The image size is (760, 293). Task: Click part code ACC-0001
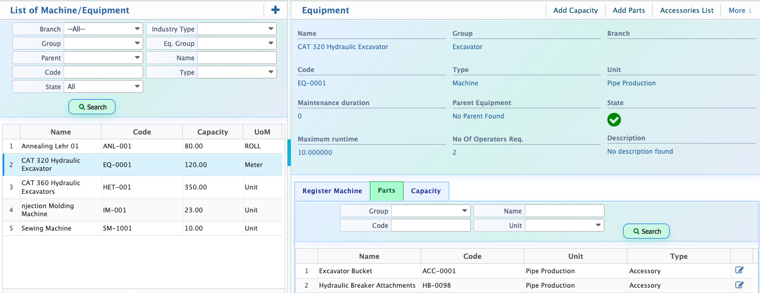click(x=472, y=271)
